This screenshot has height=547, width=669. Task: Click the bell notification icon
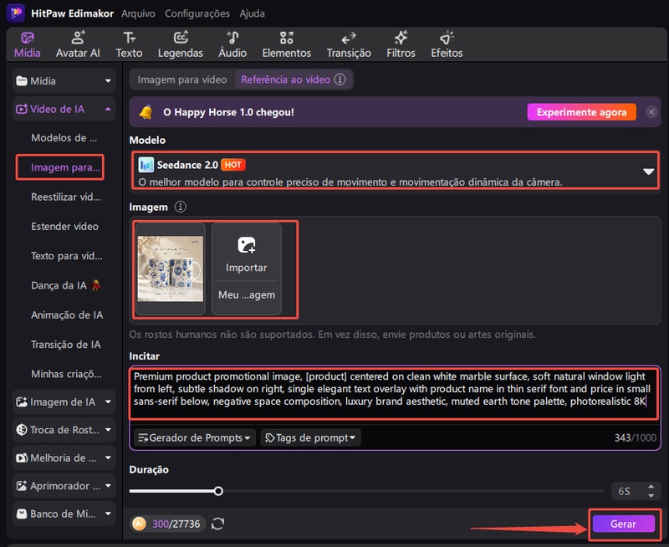(146, 112)
